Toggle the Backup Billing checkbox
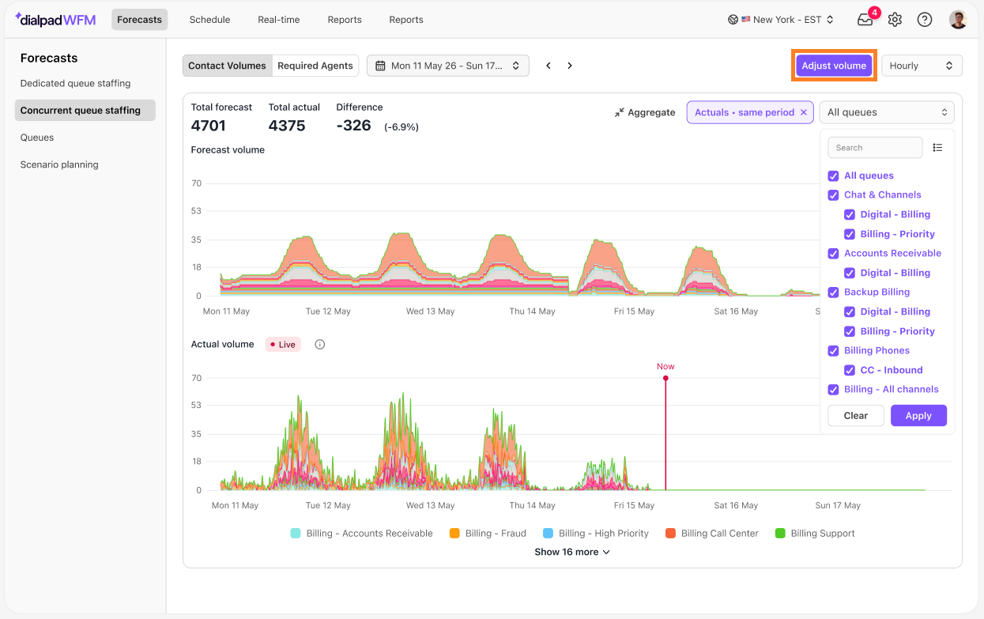The height and width of the screenshot is (619, 984). coord(833,292)
